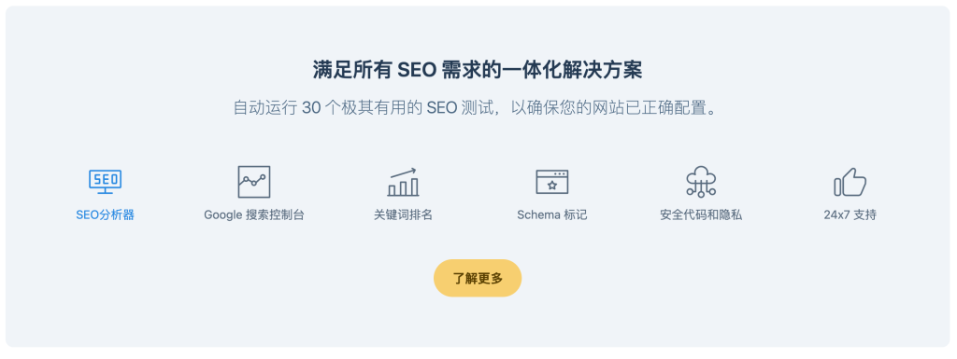Click the secure code cloud icon
Screen dimensions: 957x359
(701, 181)
